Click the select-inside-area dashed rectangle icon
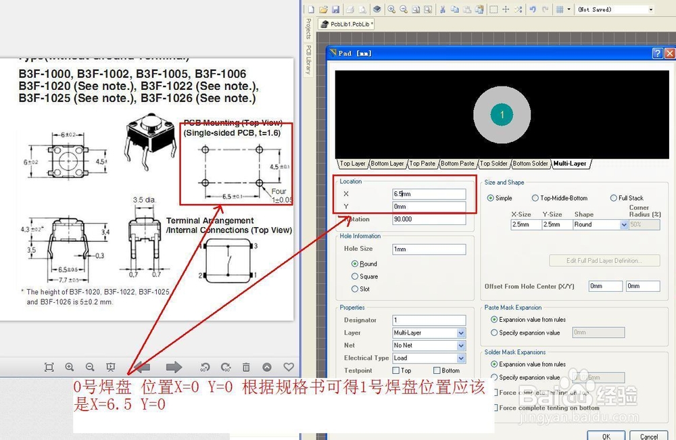Viewport: 676px width, 440px height. [x=493, y=9]
